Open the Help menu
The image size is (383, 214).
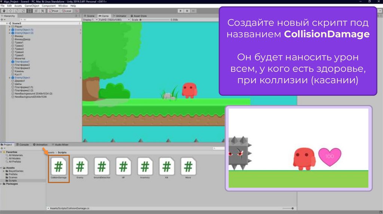(73, 6)
